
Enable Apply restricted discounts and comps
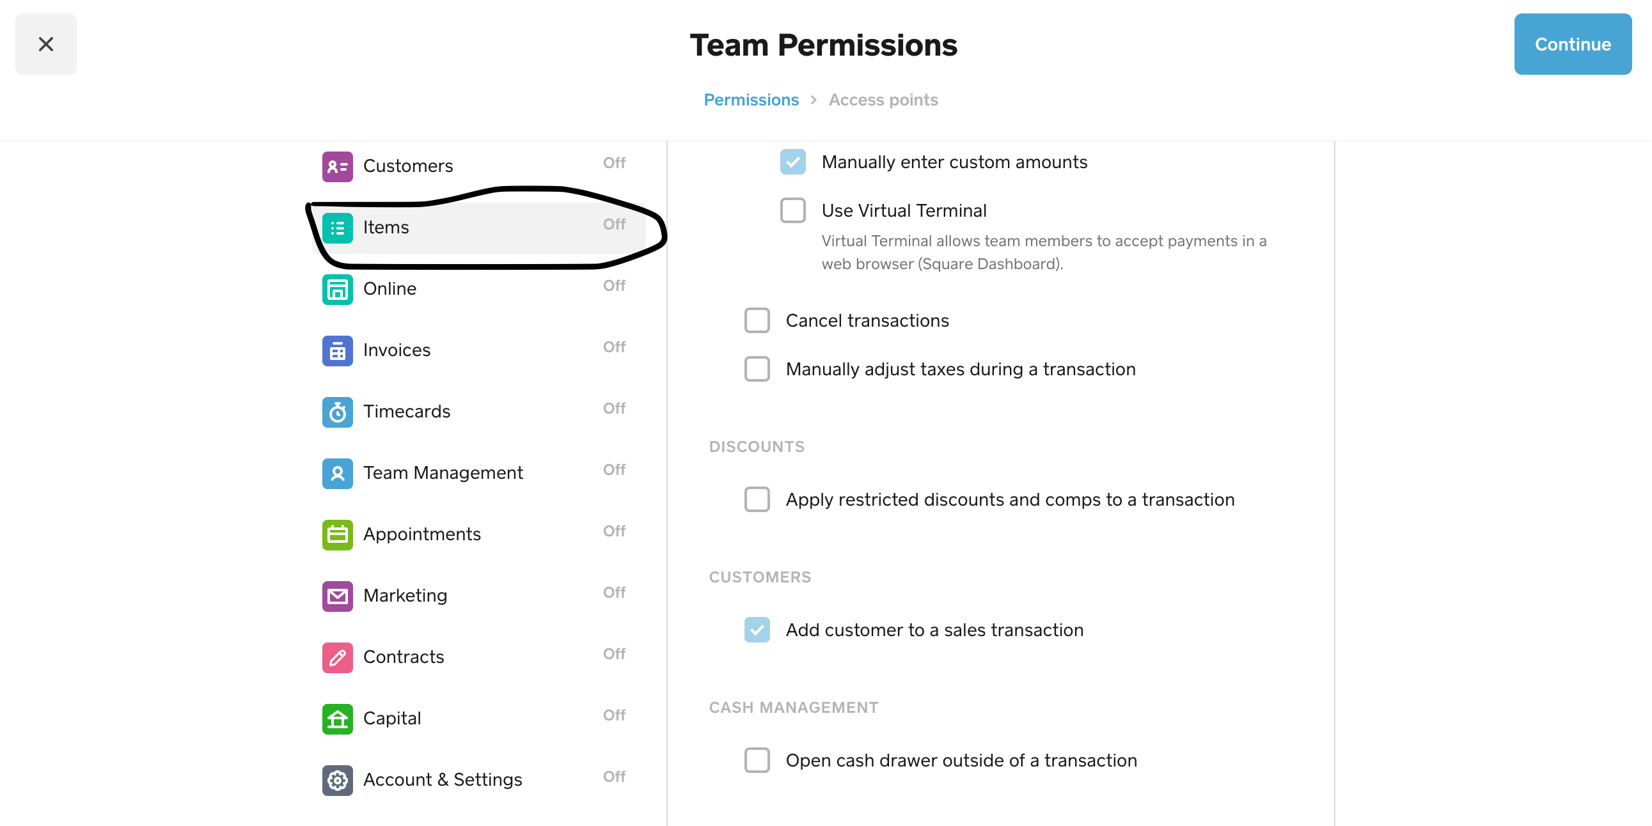(757, 499)
